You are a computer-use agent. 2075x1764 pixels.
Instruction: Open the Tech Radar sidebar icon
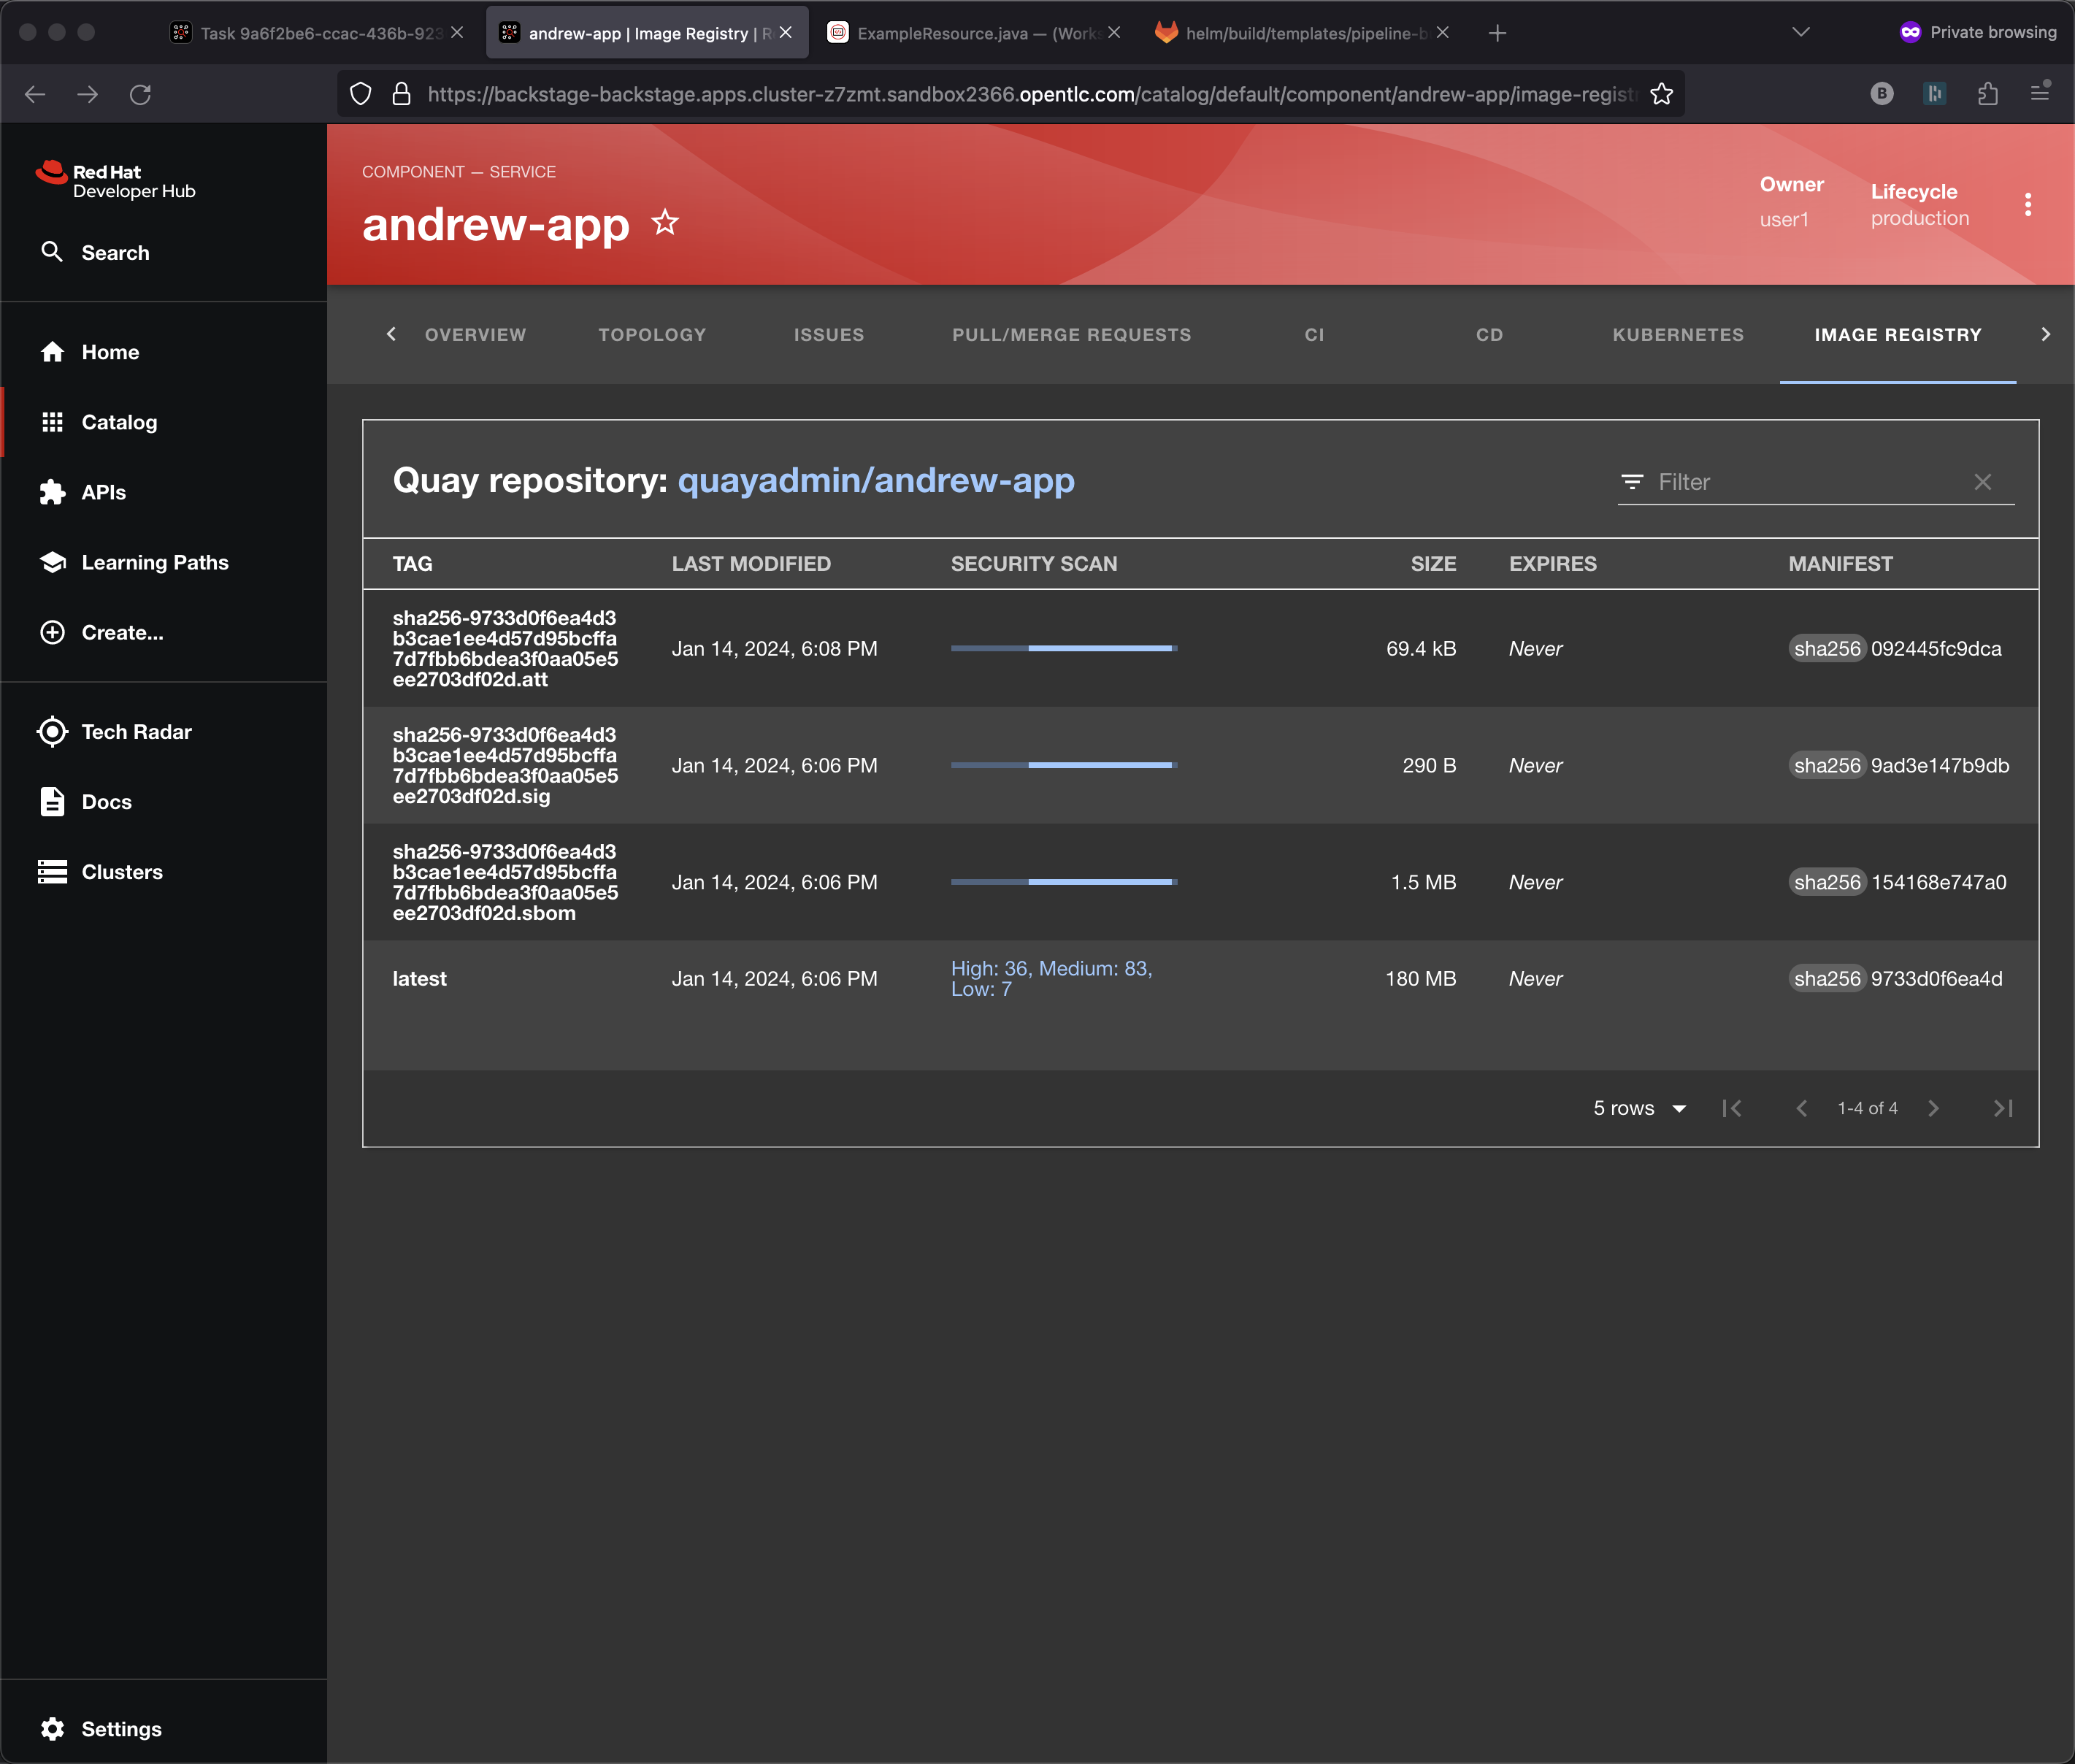[52, 732]
